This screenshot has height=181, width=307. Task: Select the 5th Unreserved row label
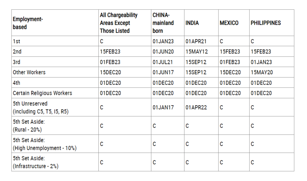point(41,107)
